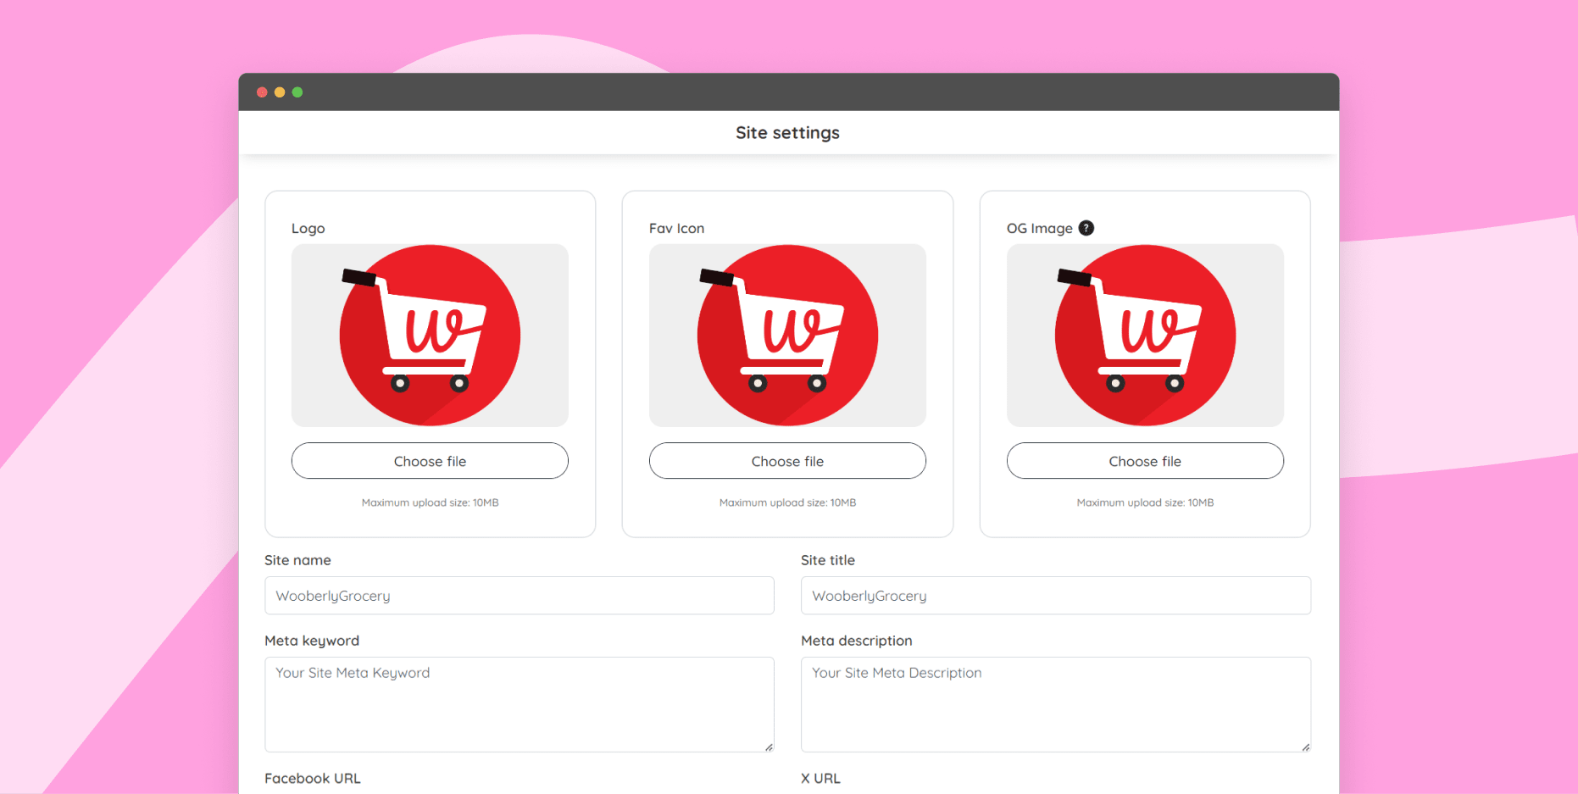Screen dimensions: 1578x794
Task: Click the 'Site title' field label
Action: coord(828,560)
